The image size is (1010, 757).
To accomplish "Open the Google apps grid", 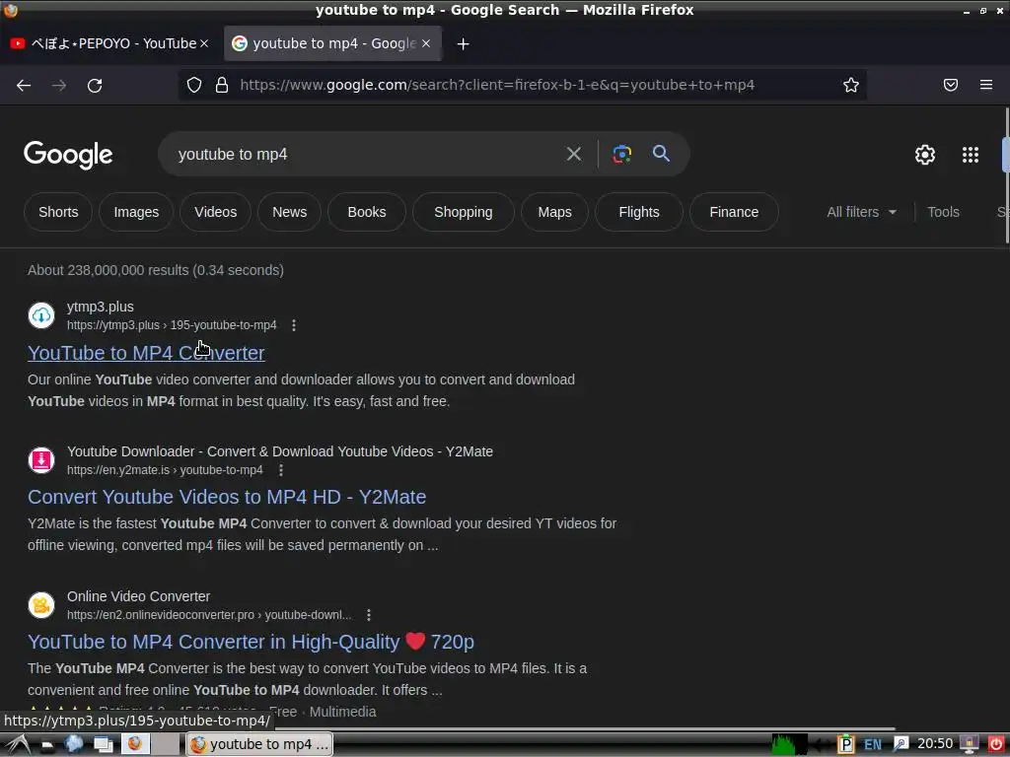I will tap(971, 155).
